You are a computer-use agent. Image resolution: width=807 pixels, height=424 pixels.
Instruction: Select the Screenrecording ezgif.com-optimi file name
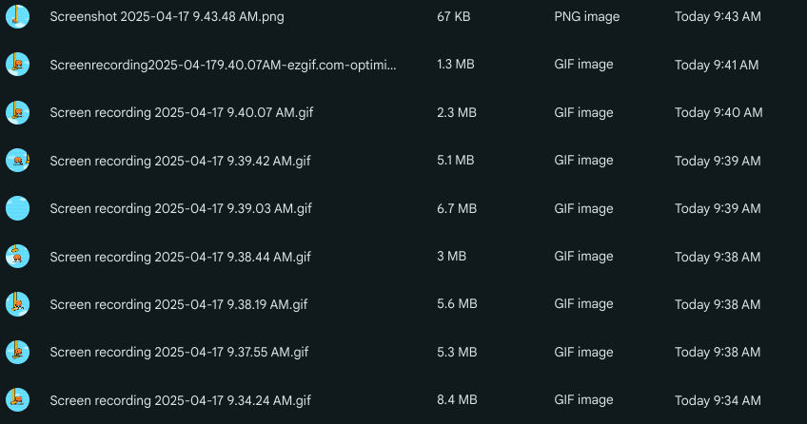click(223, 65)
